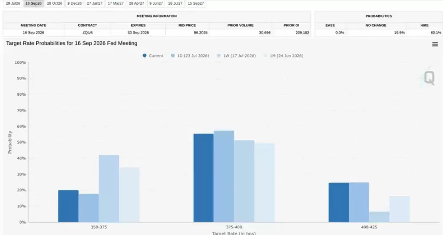This screenshot has width=443, height=235.
Task: Toggle the 1M (24 Jun 2026) legend series
Action: 284,55
